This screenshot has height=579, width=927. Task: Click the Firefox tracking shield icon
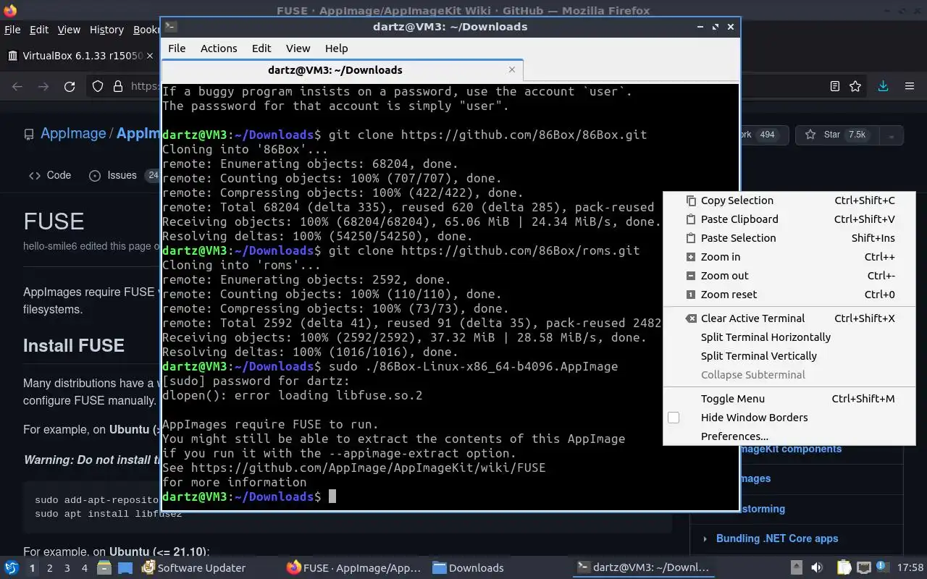[98, 86]
